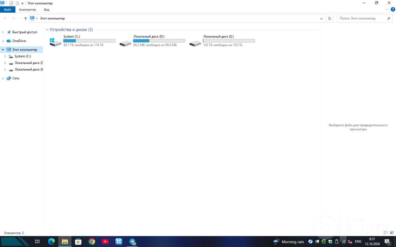Open the Morning rain weather widget
Viewport: 396px width, 247px height.
click(x=289, y=242)
